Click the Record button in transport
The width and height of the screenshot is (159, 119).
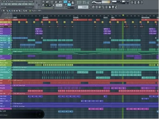pyautogui.click(x=54, y=5)
